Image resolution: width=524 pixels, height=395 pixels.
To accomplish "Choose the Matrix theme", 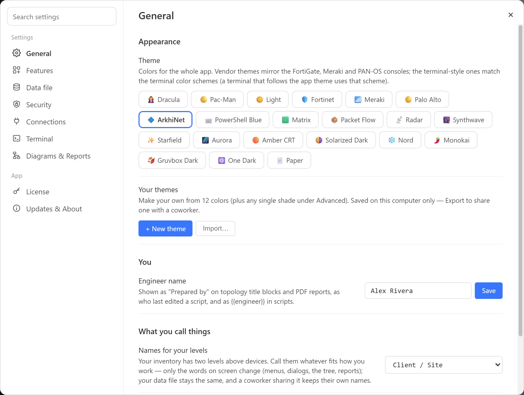I will coord(296,120).
